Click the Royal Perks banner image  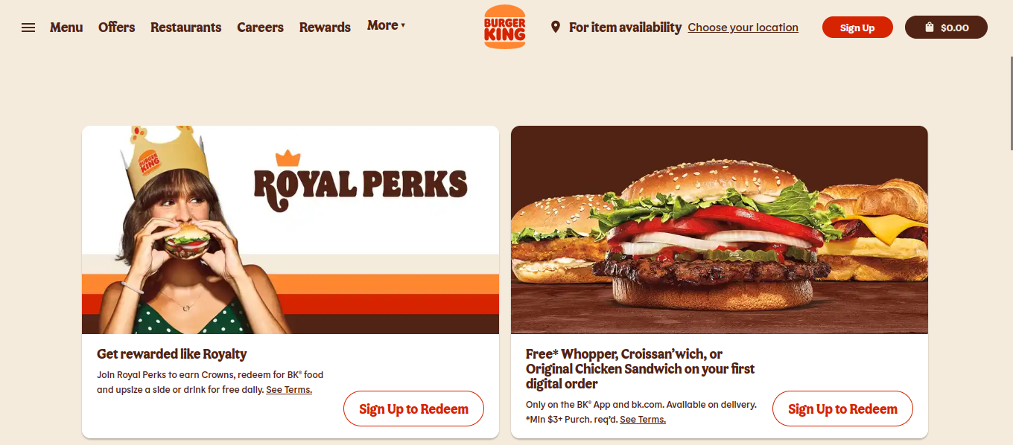pos(290,230)
